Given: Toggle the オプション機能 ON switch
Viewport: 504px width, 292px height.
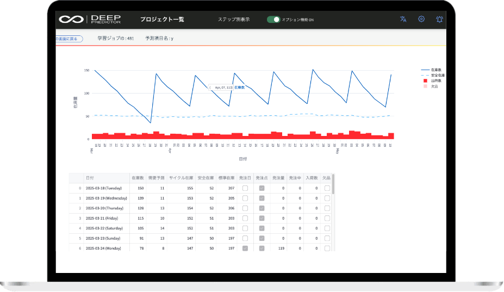Looking at the screenshot, I should [273, 20].
